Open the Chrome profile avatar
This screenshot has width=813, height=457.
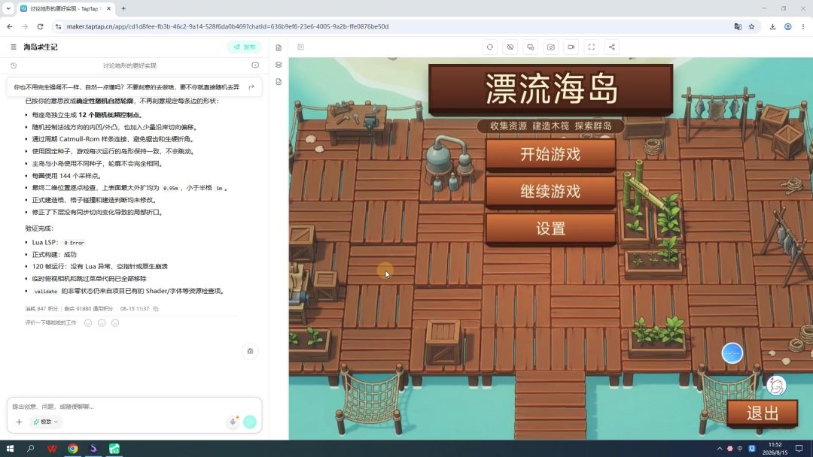pyautogui.click(x=787, y=26)
